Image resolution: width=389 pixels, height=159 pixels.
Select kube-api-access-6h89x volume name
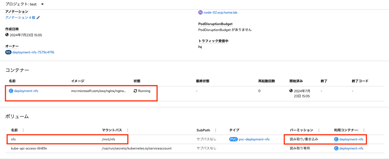29,148
